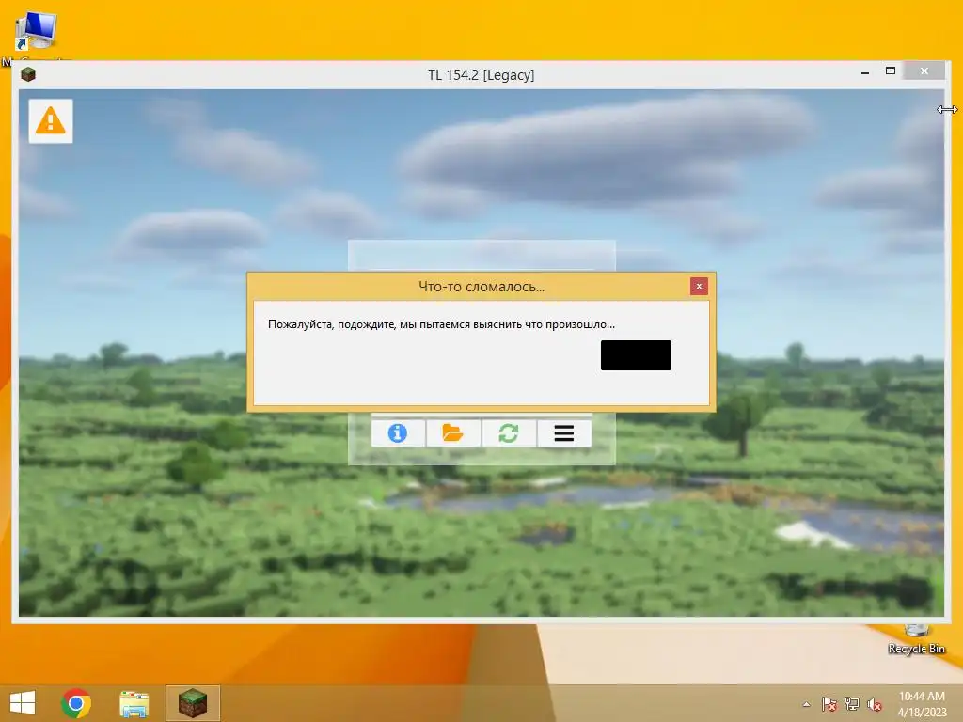The width and height of the screenshot is (963, 722).
Task: Launch Google Chrome from taskbar
Action: tap(76, 703)
